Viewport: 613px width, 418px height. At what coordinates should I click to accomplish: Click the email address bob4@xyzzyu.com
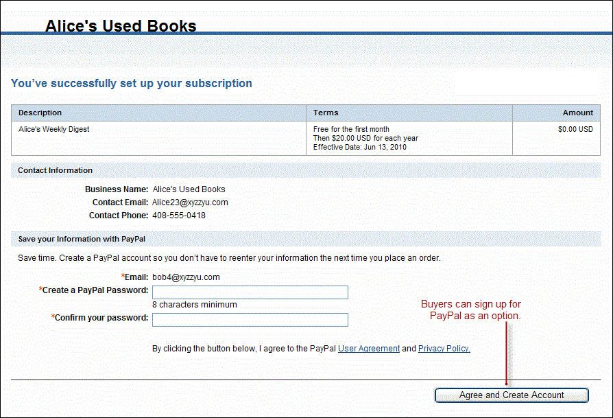[x=186, y=277]
